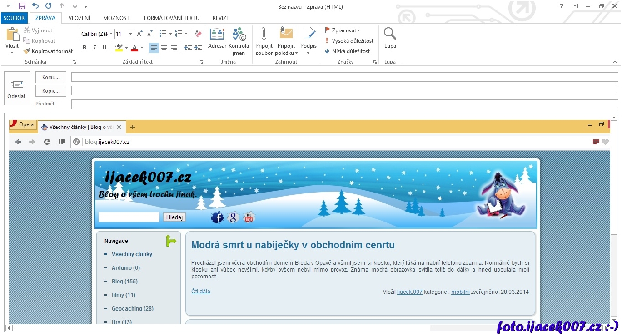Viewport: 622px width, 336px height.
Task: Clear text formatting with eraser icon
Action: (198, 34)
